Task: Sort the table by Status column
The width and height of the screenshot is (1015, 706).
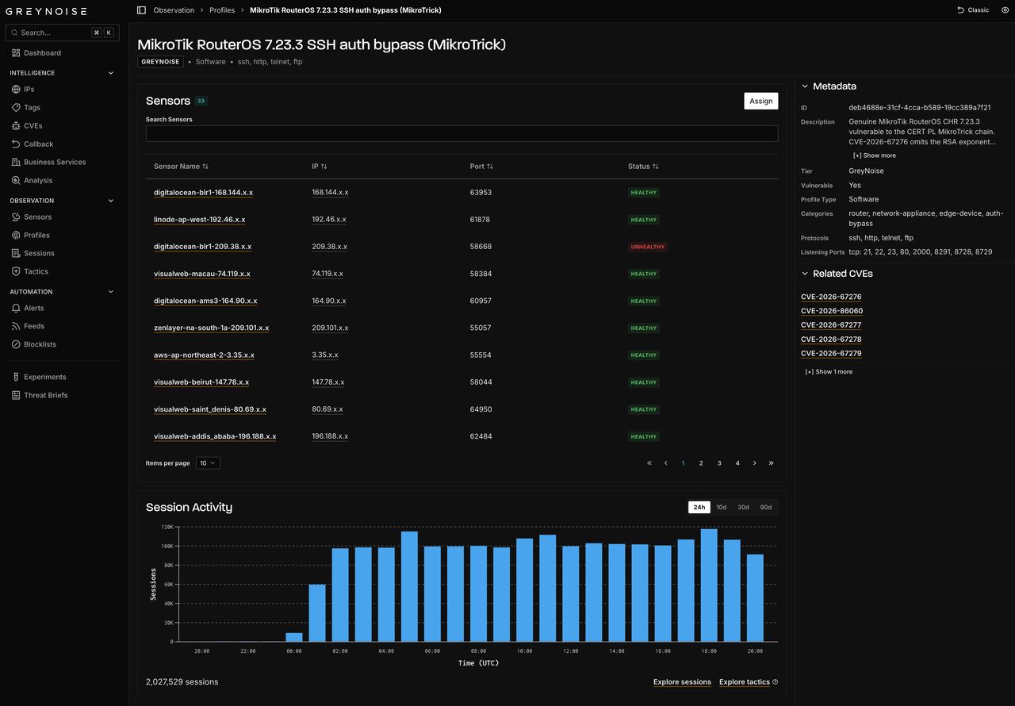Action: click(643, 167)
